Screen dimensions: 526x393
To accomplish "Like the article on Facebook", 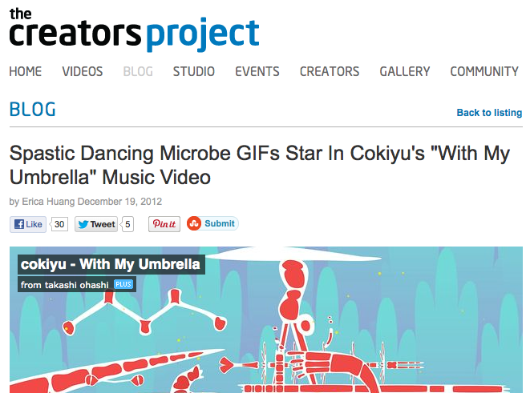I will [28, 224].
